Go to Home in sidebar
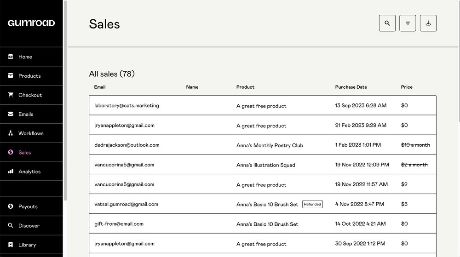This screenshot has height=257, width=460. pyautogui.click(x=31, y=57)
